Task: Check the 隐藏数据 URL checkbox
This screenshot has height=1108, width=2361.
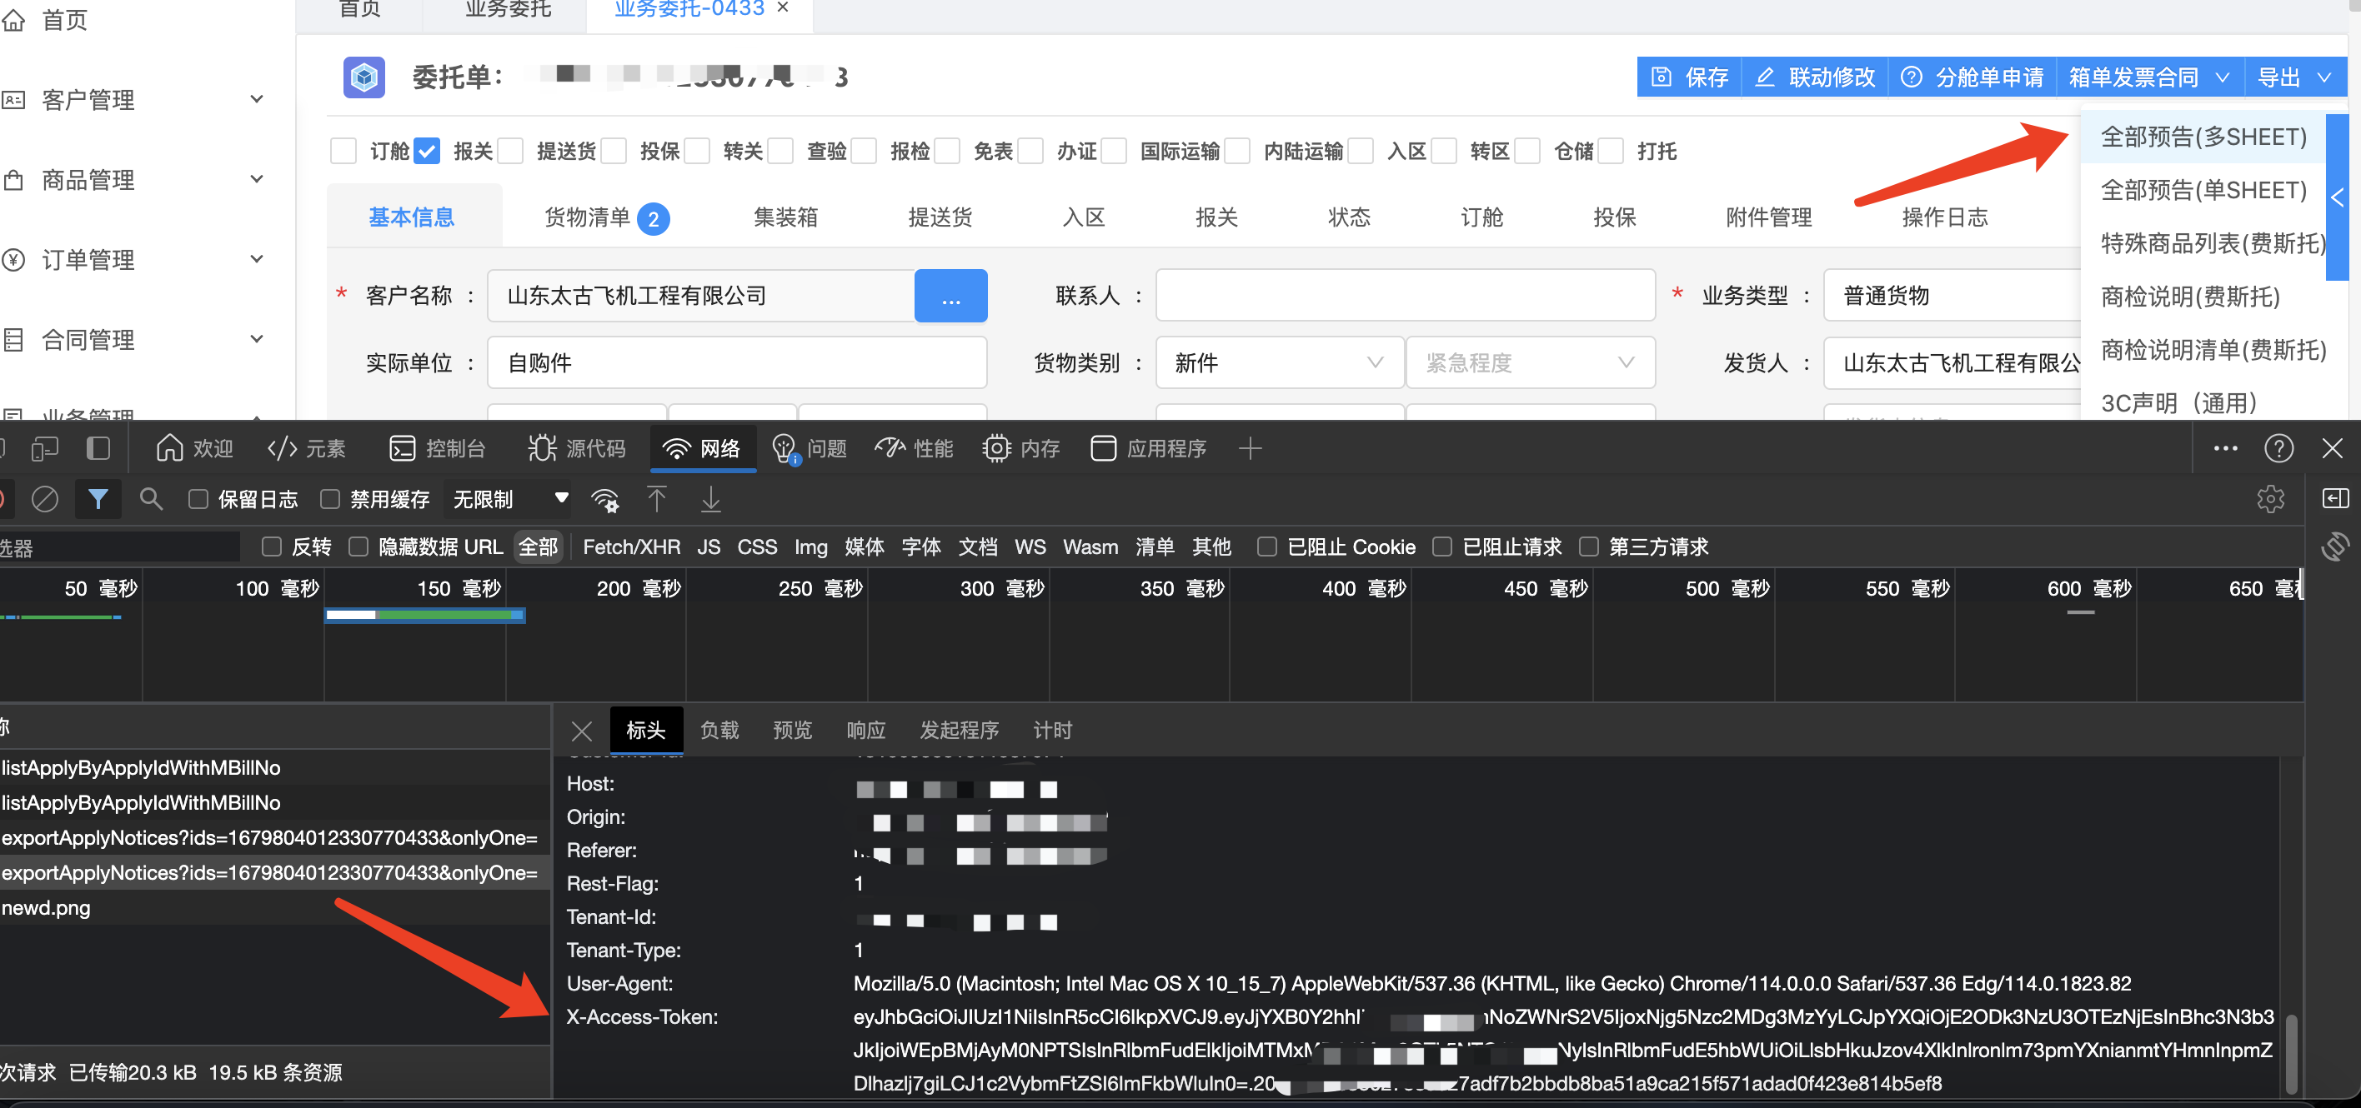Action: point(358,547)
